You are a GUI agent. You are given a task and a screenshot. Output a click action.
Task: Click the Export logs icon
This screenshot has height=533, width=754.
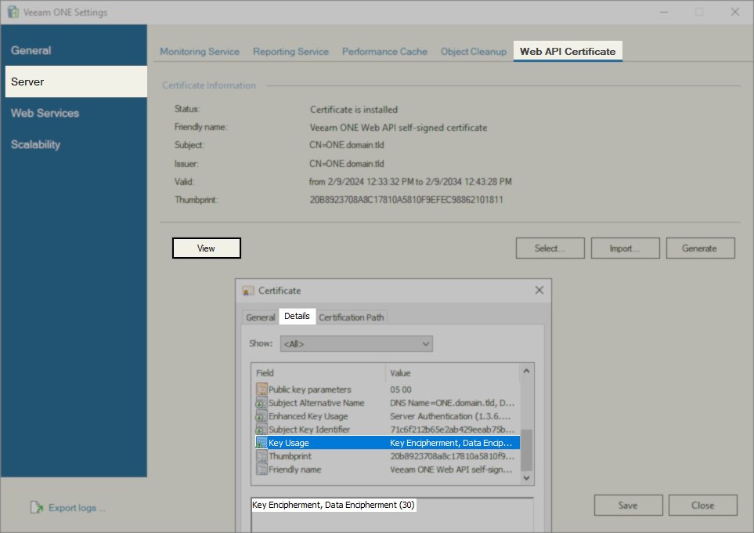coord(37,507)
